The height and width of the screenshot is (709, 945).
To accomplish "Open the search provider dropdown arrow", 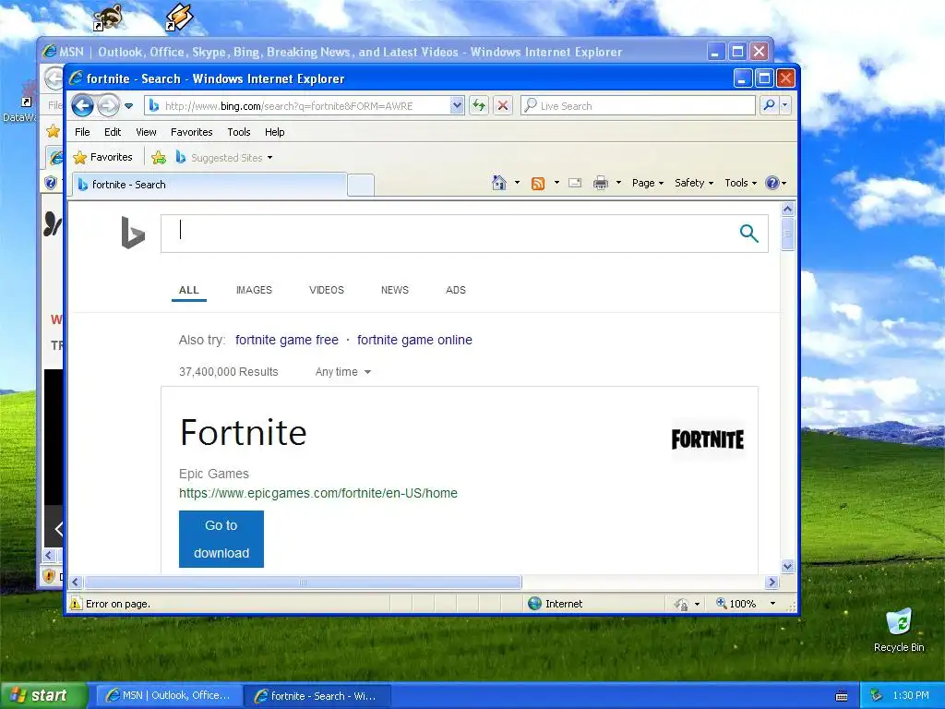I will [x=784, y=105].
